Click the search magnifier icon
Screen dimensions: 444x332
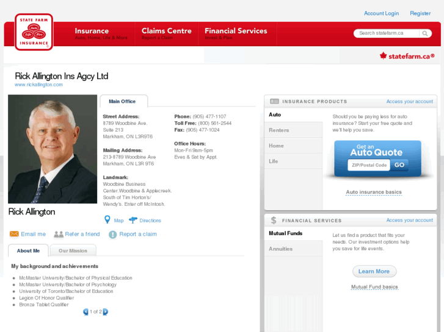424,34
